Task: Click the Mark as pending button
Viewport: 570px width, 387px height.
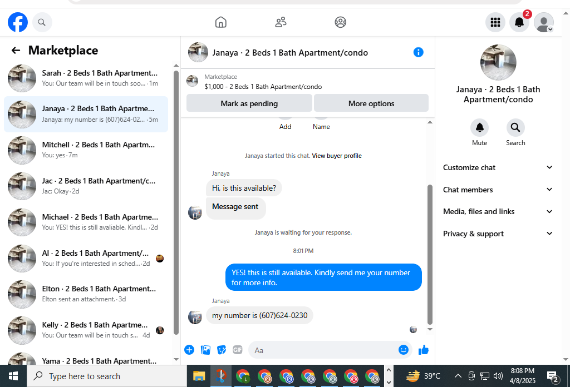Action: pyautogui.click(x=249, y=103)
